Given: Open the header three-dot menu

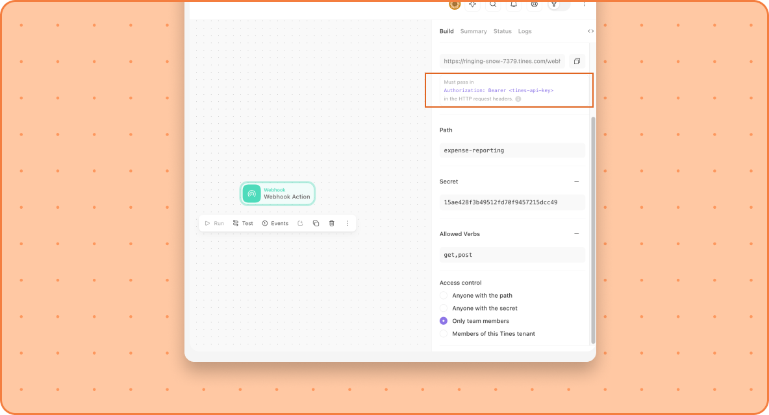Looking at the screenshot, I should pos(584,5).
